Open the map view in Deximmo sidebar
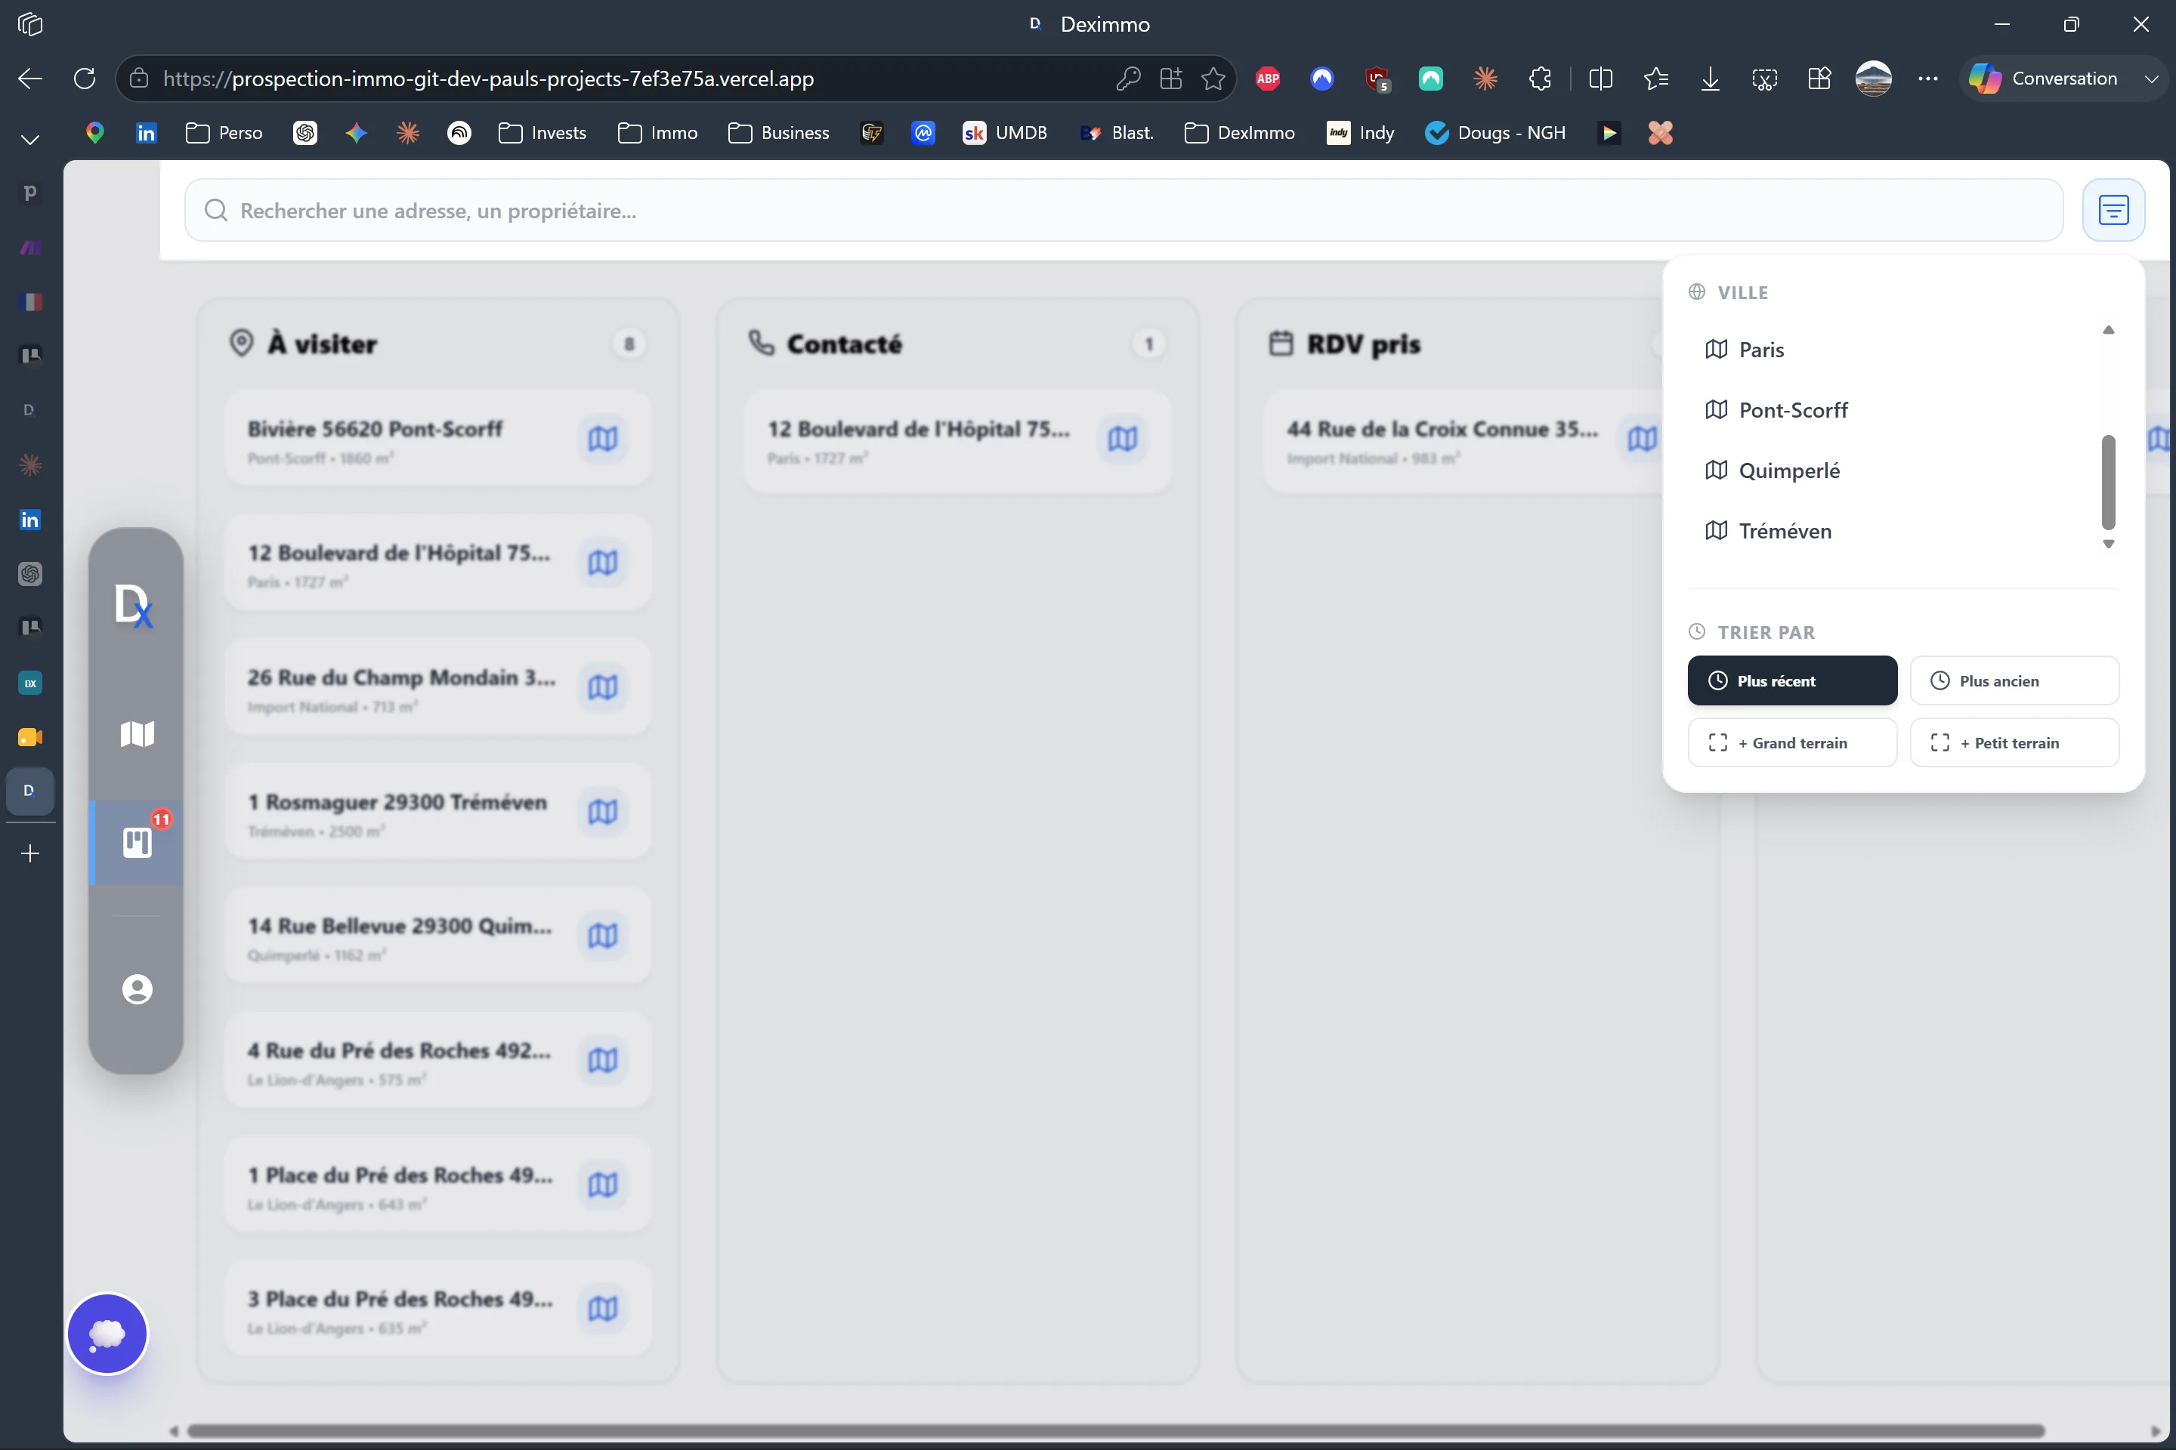Screen dimensions: 2176x1450 pos(137,734)
